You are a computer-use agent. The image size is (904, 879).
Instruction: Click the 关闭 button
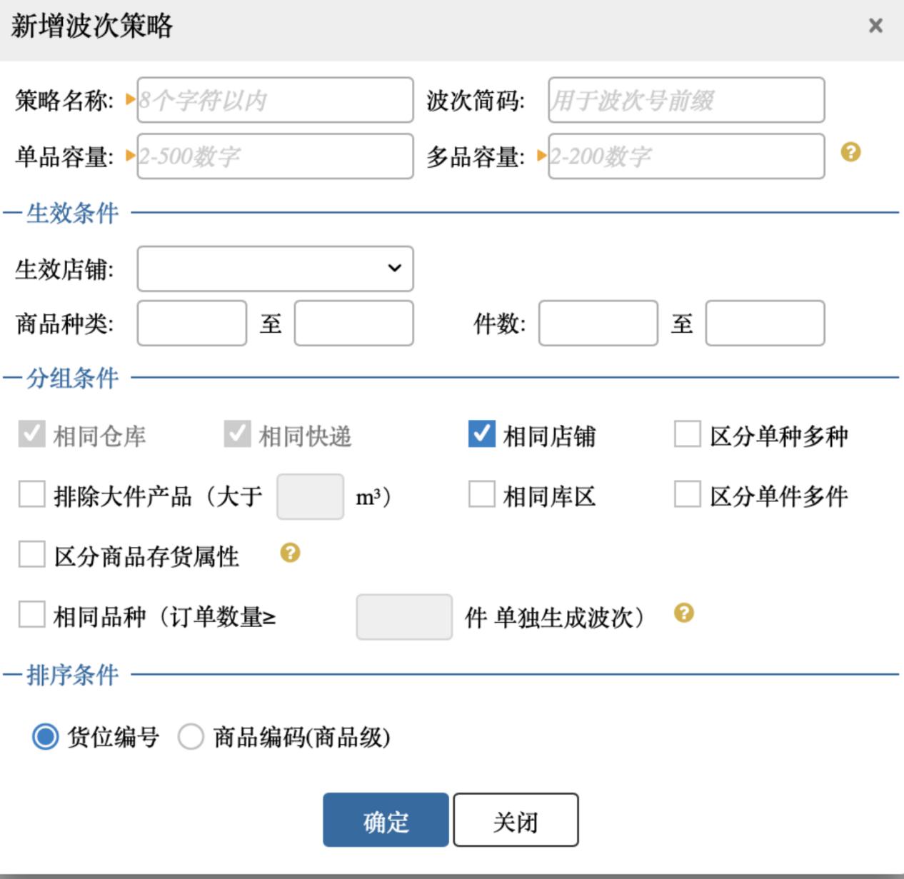coord(516,820)
